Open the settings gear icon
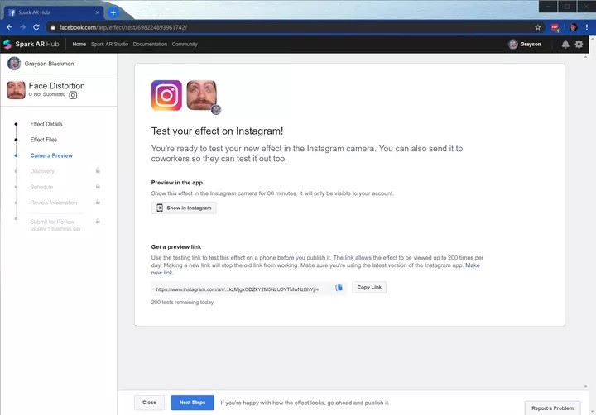Screen dimensions: 596x415 pyautogui.click(x=579, y=45)
